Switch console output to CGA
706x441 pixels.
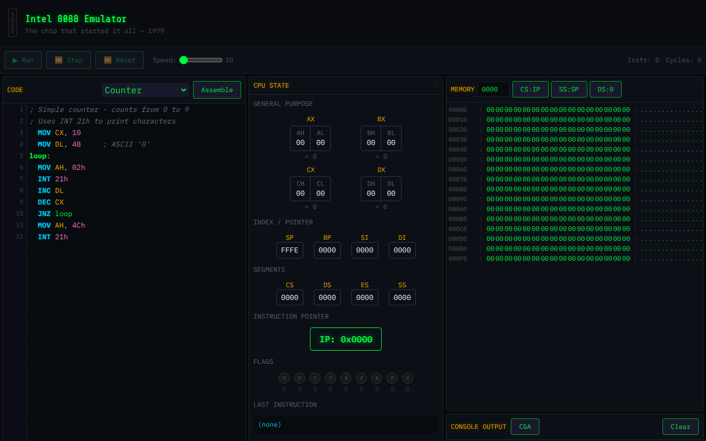525,427
